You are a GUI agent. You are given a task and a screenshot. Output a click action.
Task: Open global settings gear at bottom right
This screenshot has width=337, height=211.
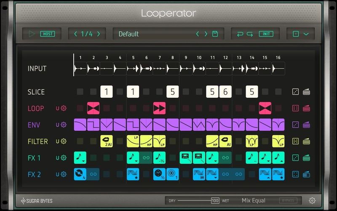312,200
